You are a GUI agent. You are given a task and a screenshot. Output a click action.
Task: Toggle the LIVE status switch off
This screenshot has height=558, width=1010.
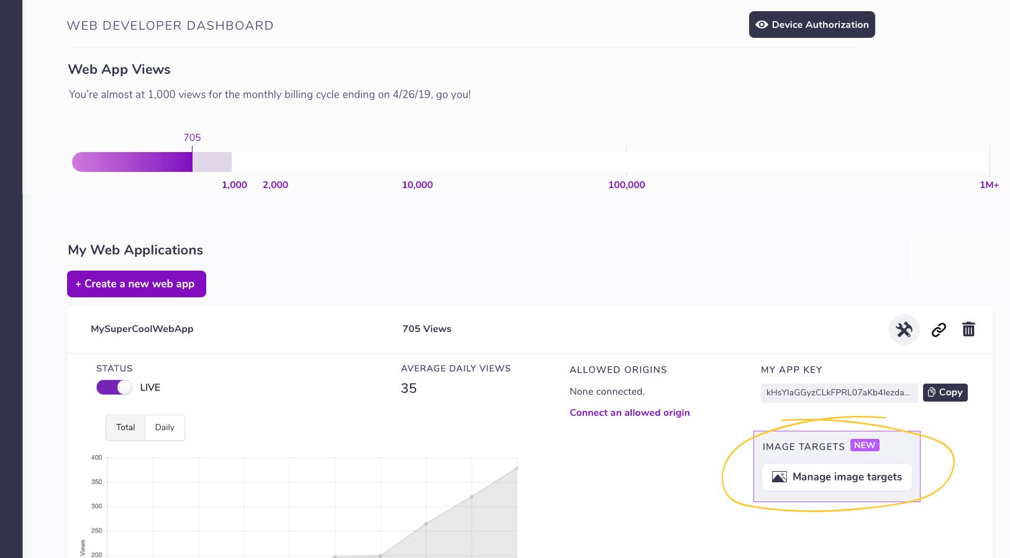tap(114, 387)
